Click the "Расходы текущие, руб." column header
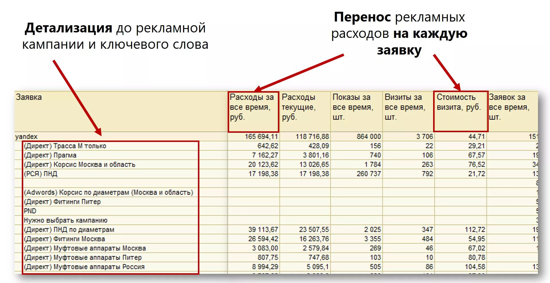This screenshot has width=550, height=283. click(305, 112)
